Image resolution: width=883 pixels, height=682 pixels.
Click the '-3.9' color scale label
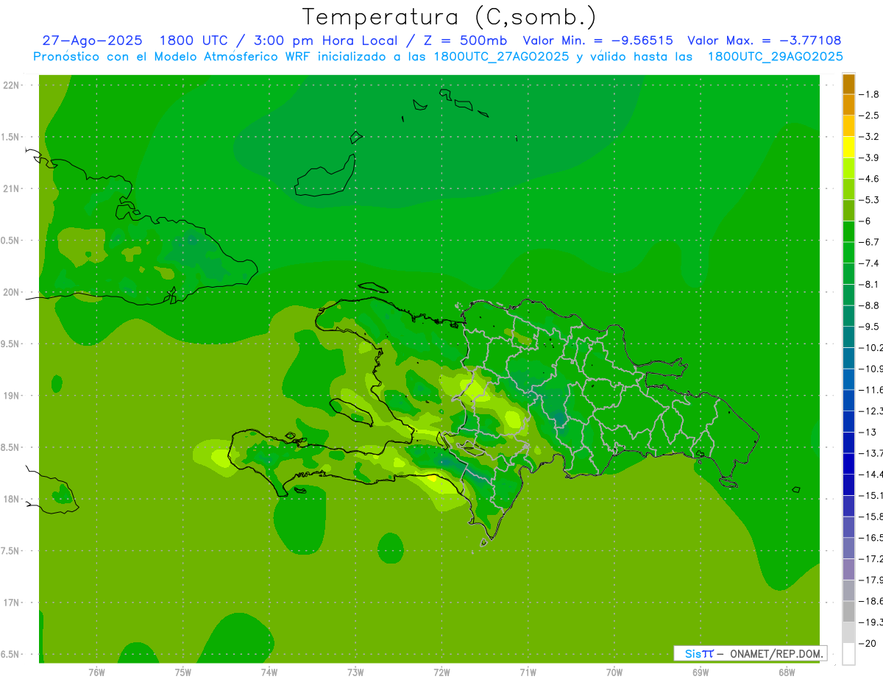click(869, 157)
